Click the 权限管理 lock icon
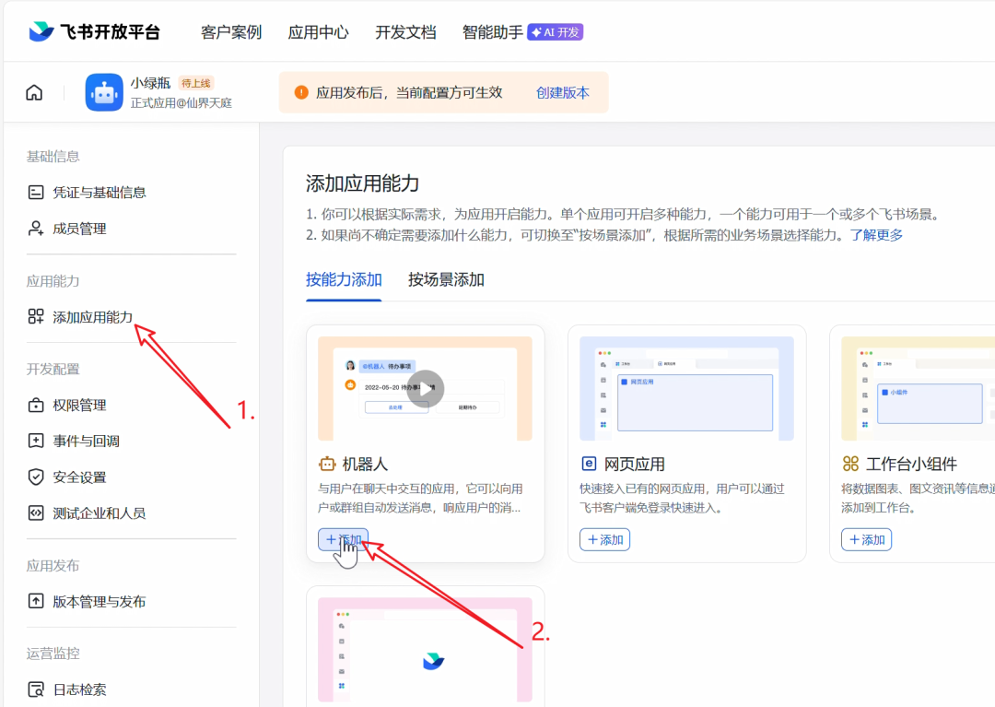 pyautogui.click(x=36, y=405)
